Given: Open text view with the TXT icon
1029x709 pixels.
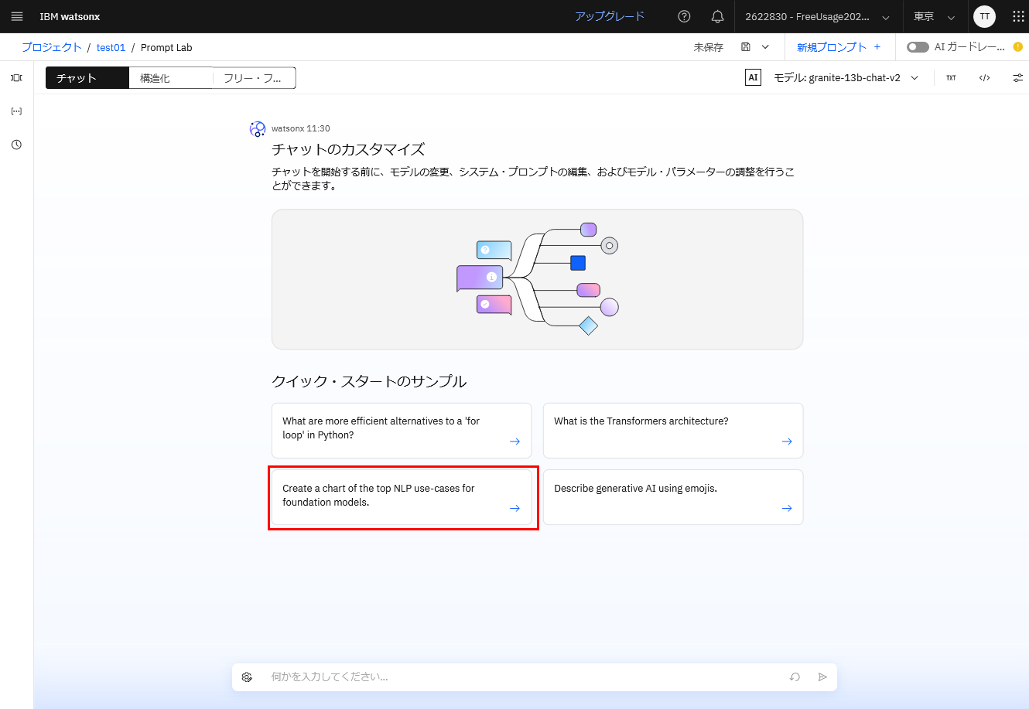Looking at the screenshot, I should pos(951,77).
